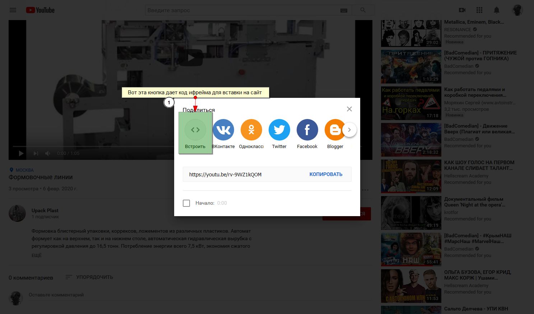Go to the YouTube home logo
Image resolution: width=534 pixels, height=314 pixels.
40,10
